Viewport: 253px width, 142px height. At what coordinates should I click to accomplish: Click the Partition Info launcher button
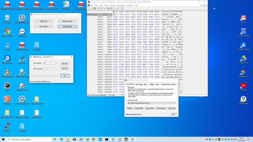pos(67,21)
